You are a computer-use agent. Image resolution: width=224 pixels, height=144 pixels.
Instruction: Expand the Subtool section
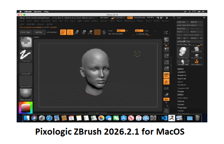coord(180,69)
